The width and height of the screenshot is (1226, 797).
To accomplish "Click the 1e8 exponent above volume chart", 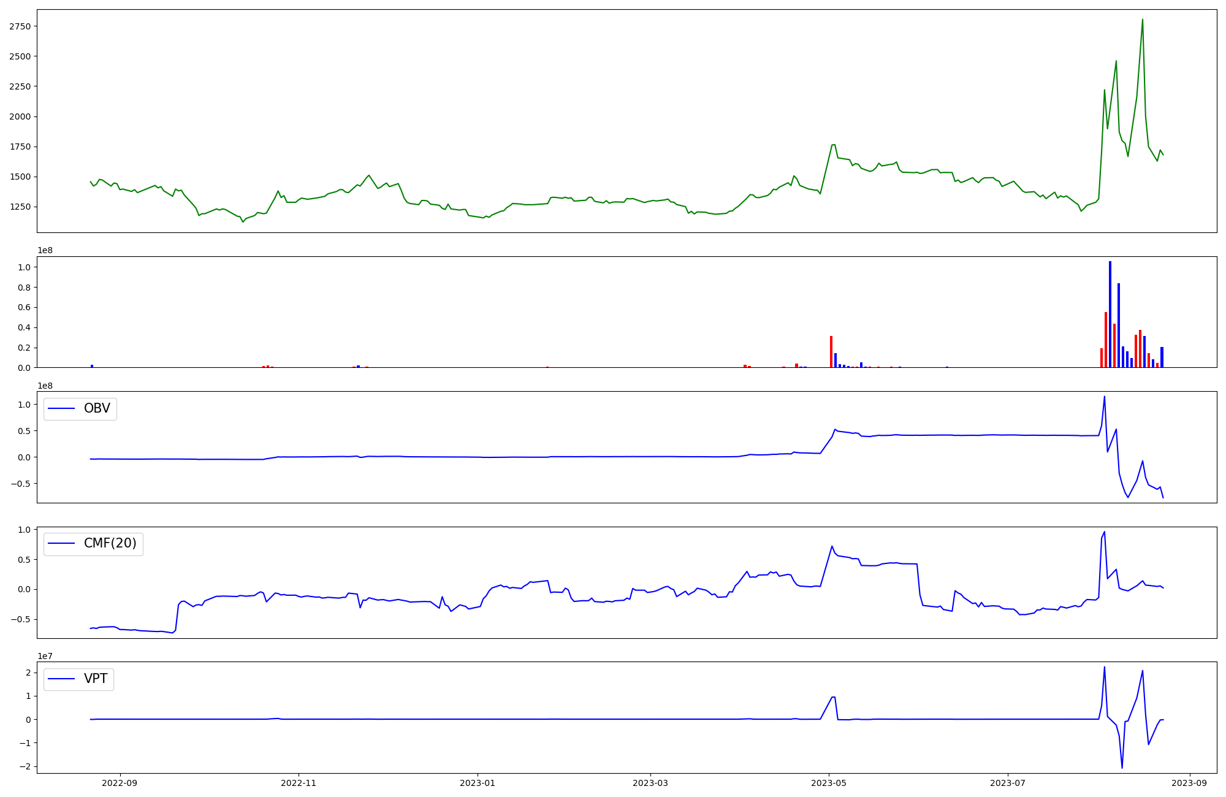I will [x=45, y=251].
